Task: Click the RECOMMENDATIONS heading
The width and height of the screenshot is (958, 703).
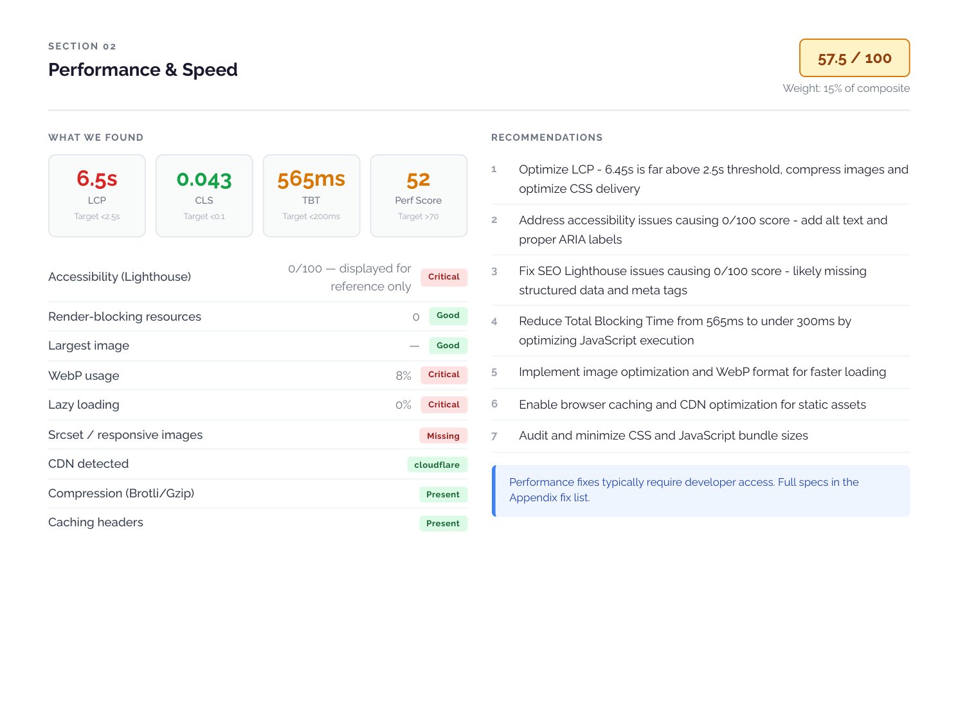Action: click(547, 138)
